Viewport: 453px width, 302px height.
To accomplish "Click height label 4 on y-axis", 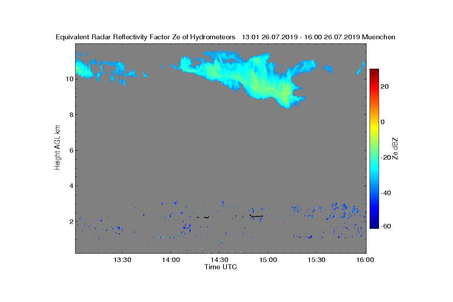I will tap(71, 186).
